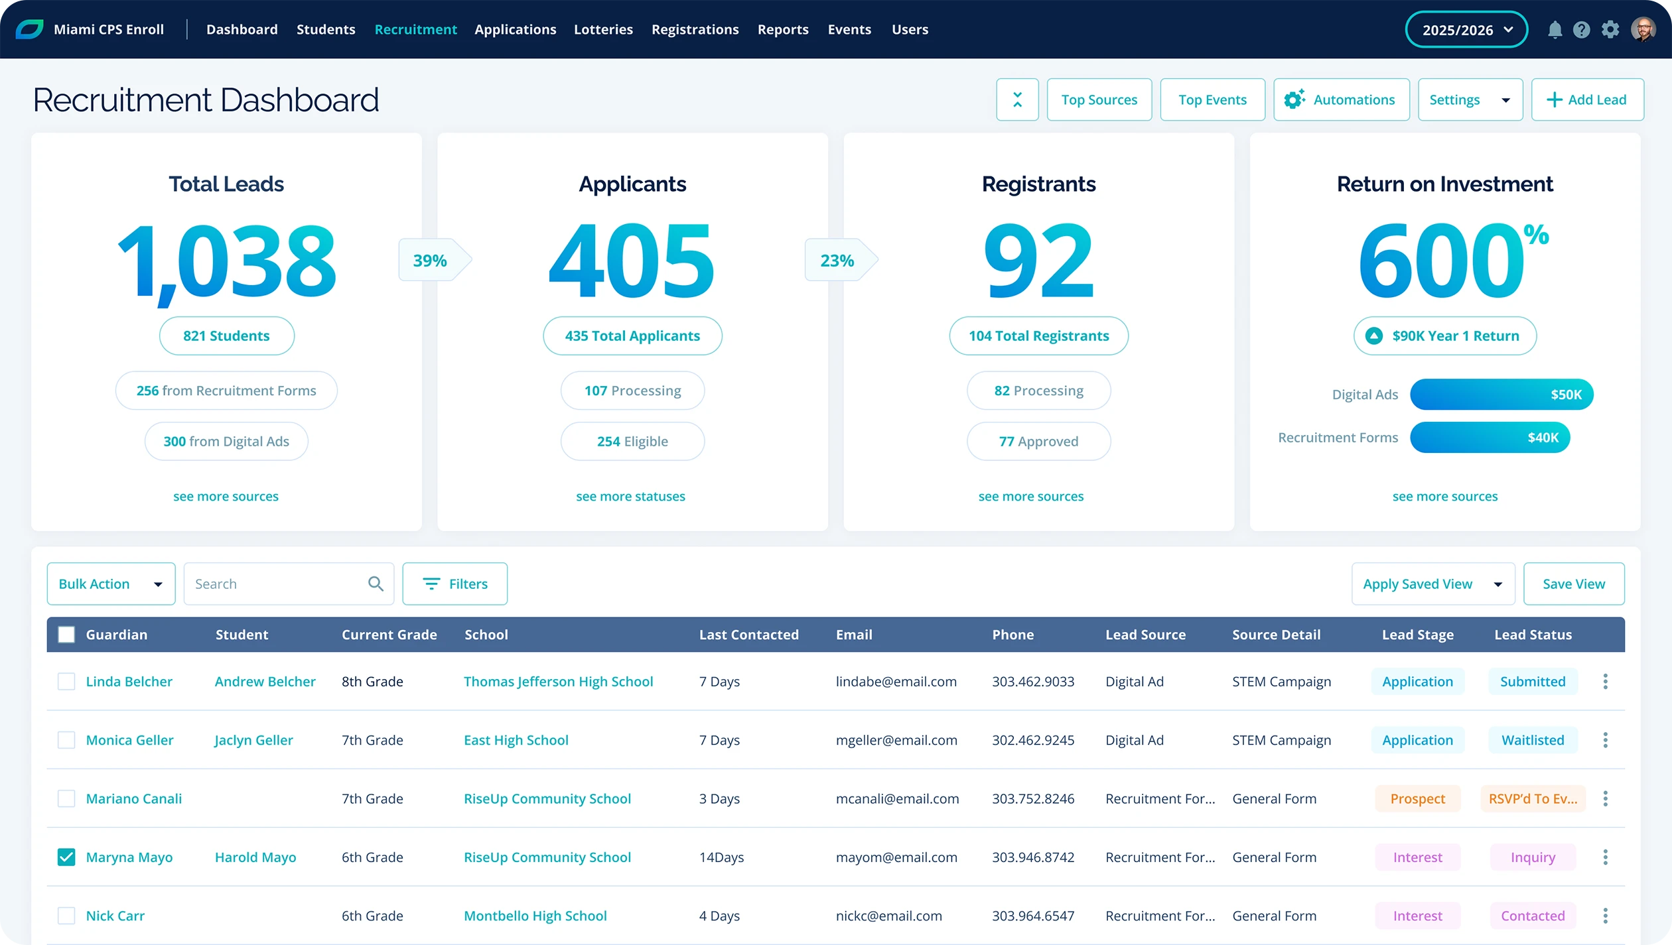Open the help question mark icon
This screenshot has width=1672, height=945.
[x=1582, y=30]
